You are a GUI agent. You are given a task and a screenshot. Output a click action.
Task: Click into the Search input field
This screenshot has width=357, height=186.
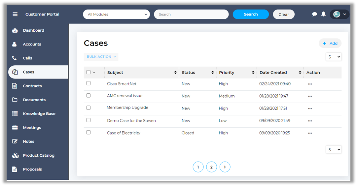191,15
